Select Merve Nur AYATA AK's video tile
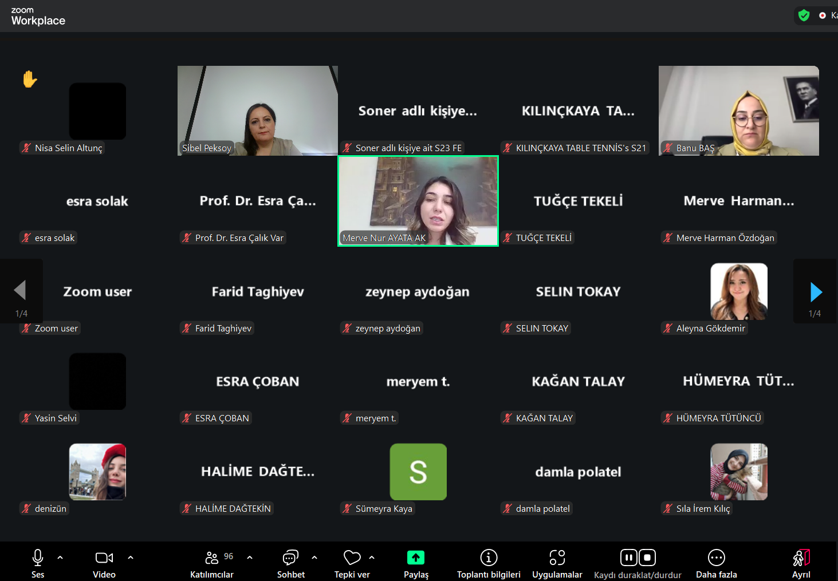The height and width of the screenshot is (581, 838). [x=418, y=200]
